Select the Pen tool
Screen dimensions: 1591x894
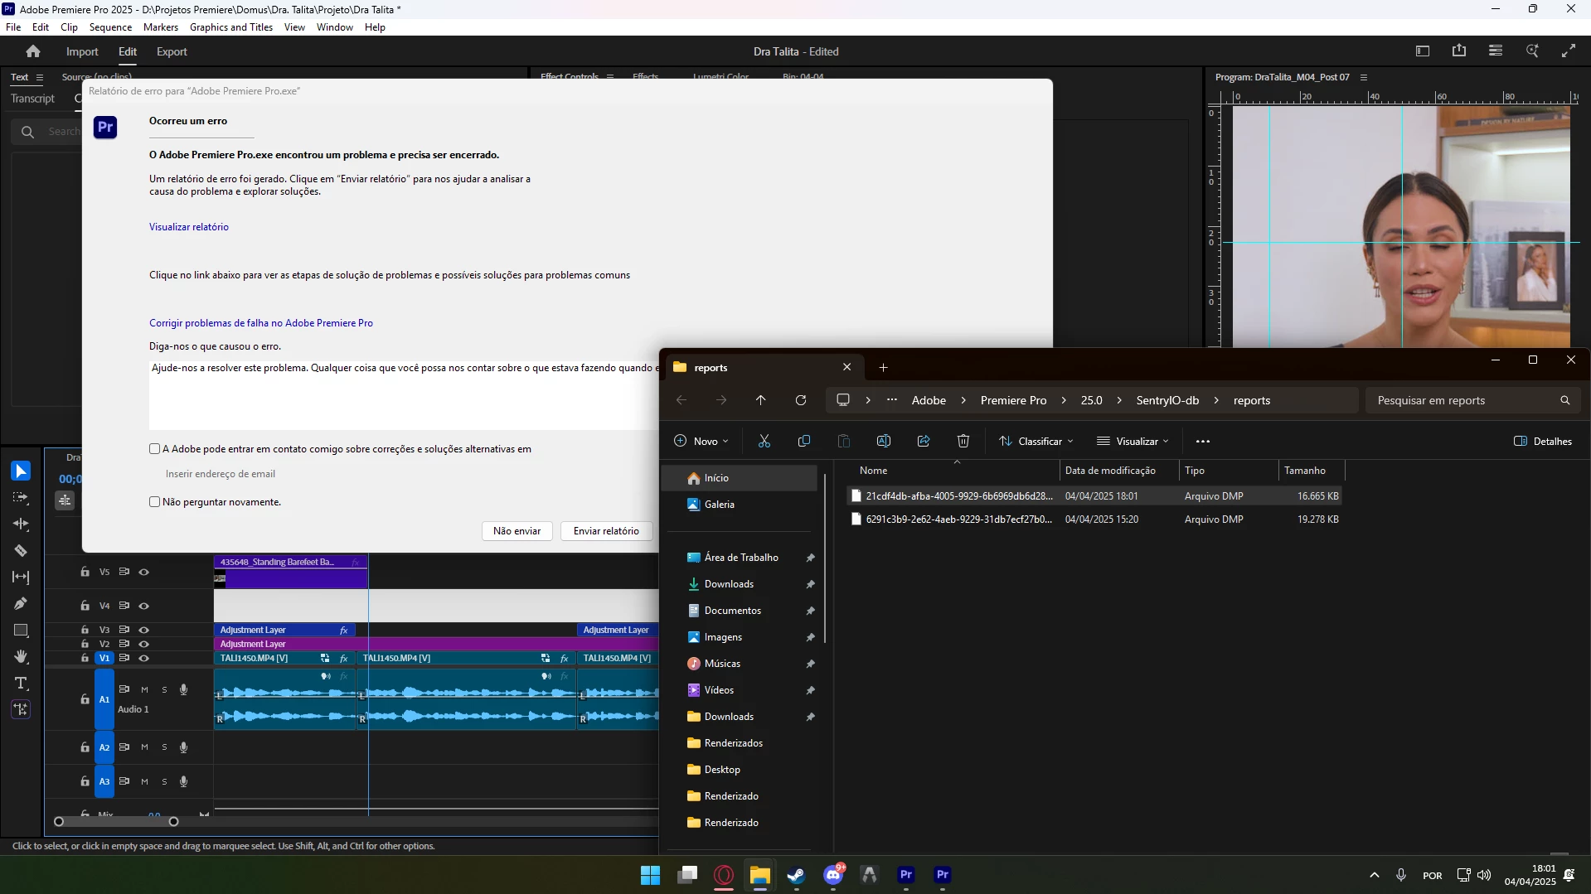(x=21, y=604)
